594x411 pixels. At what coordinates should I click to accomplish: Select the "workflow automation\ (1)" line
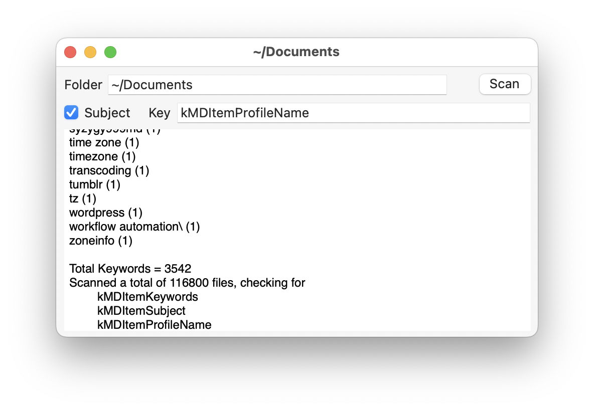(134, 227)
